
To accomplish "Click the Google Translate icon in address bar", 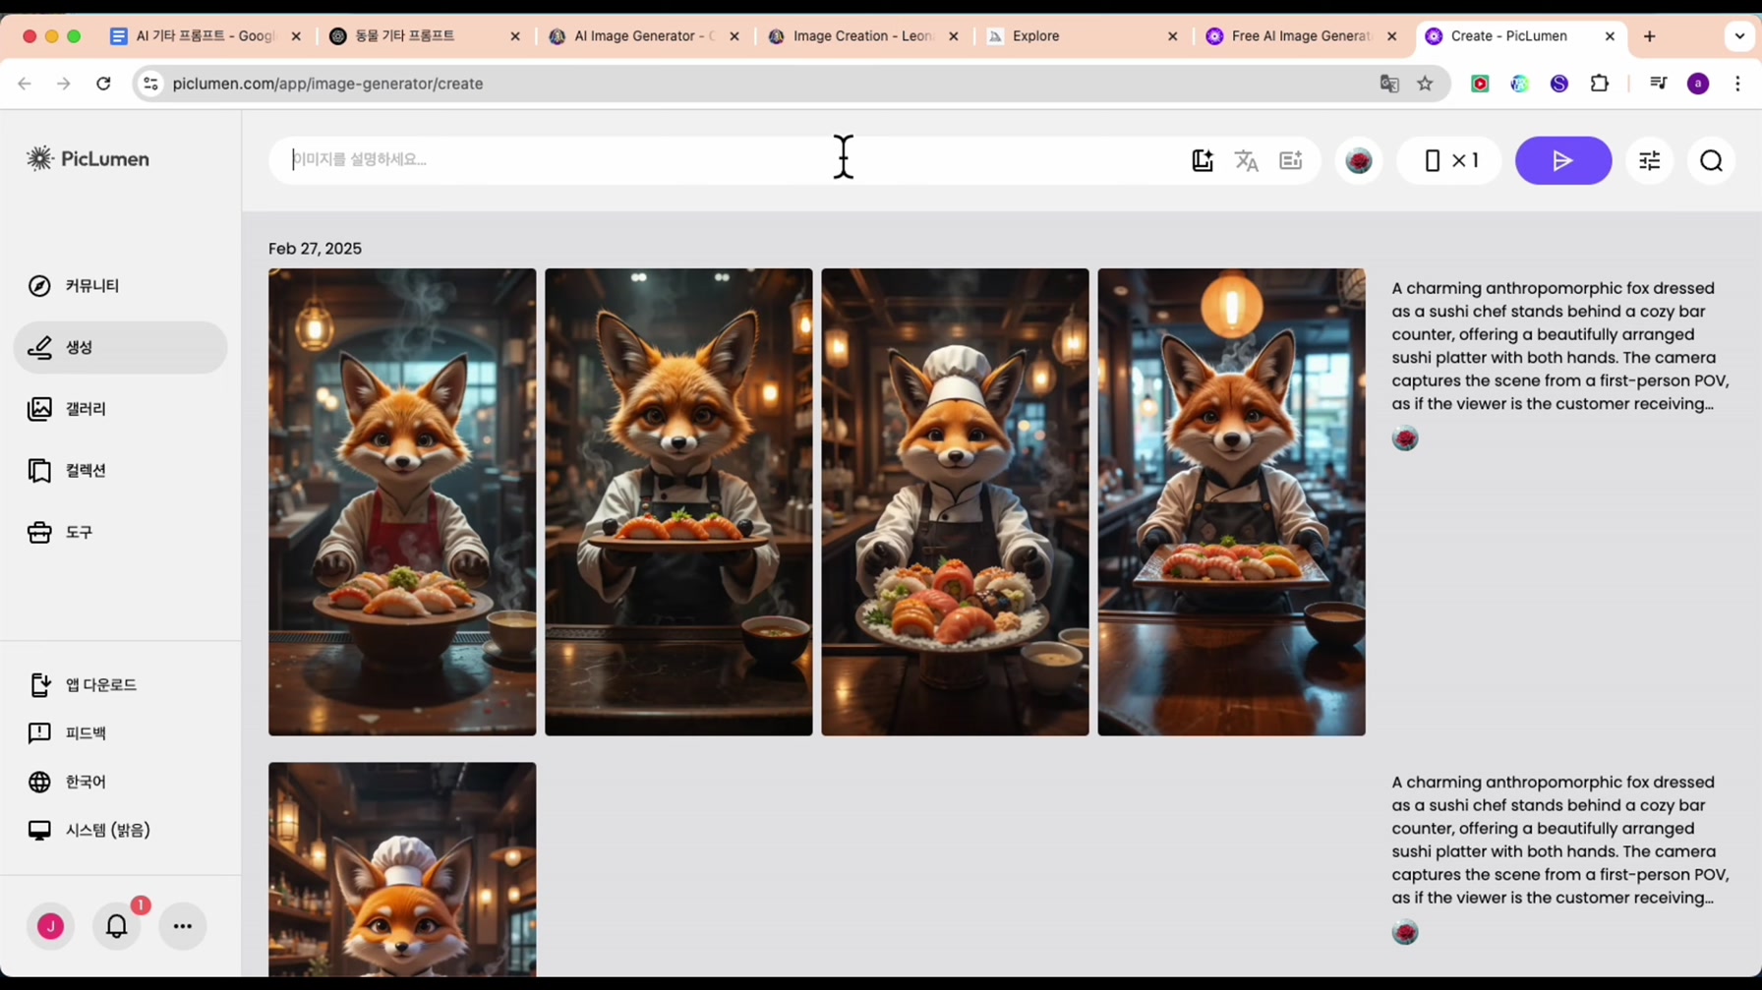I will click(1389, 84).
